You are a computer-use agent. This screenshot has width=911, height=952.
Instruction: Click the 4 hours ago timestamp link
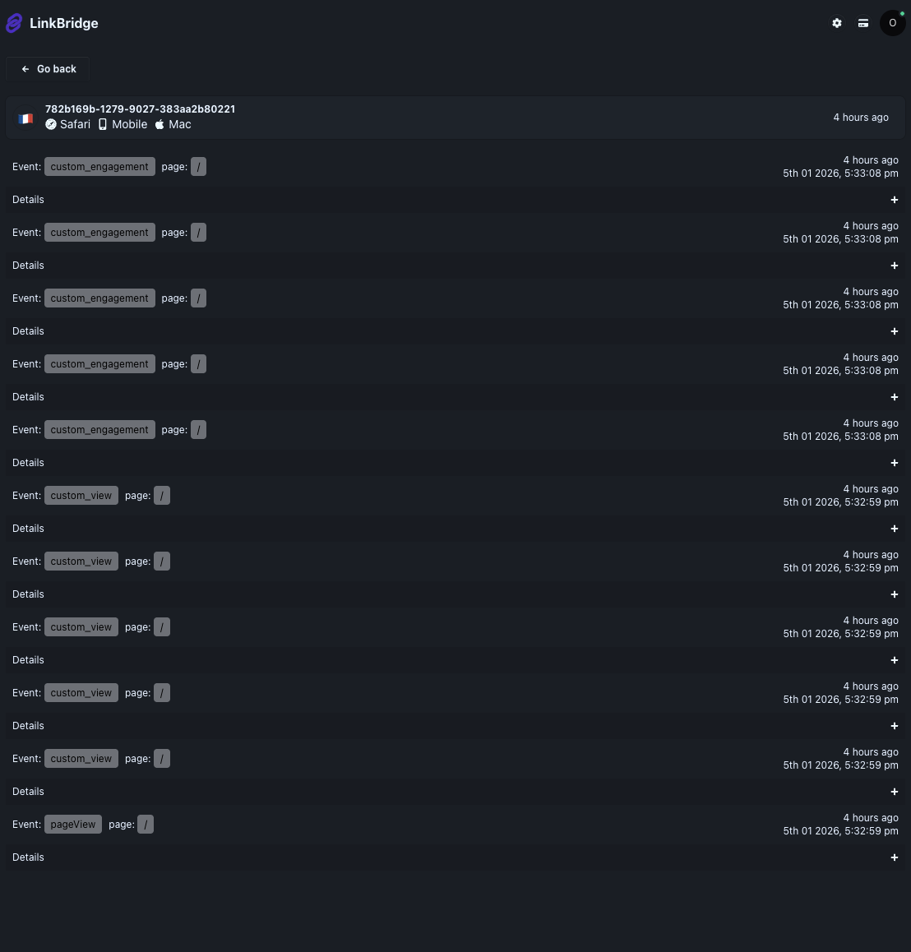point(861,118)
